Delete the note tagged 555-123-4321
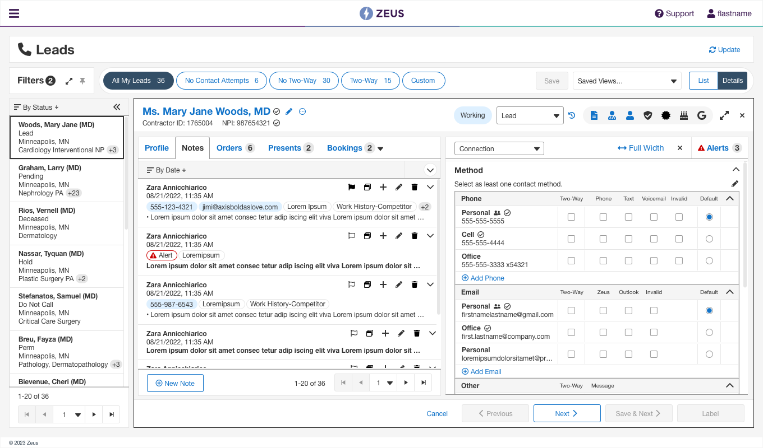Image resolution: width=763 pixels, height=448 pixels. coord(415,188)
